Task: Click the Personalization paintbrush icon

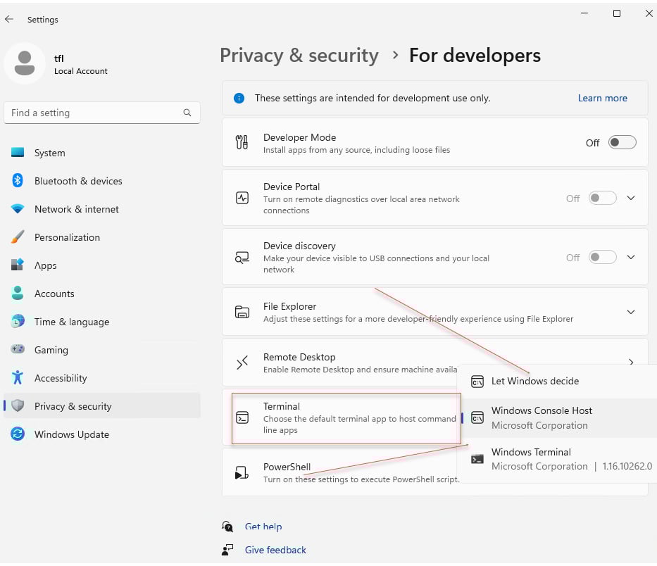Action: 18,237
